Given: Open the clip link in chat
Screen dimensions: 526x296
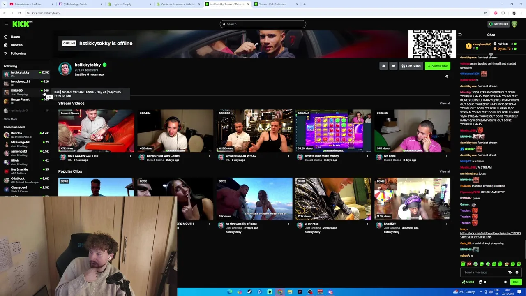Looking at the screenshot, I should [x=490, y=235].
